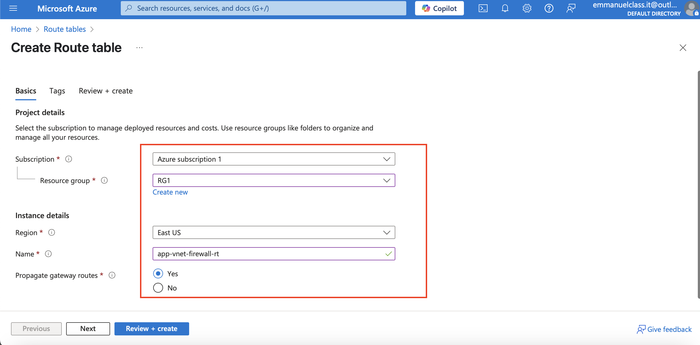Click the Route tables breadcrumb link
Screen dimensions: 700x345
point(65,29)
